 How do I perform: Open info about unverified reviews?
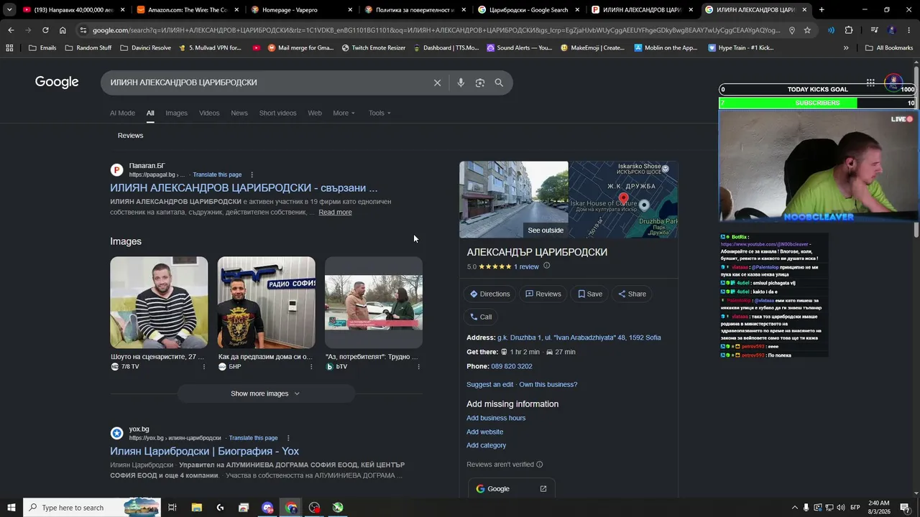(539, 465)
